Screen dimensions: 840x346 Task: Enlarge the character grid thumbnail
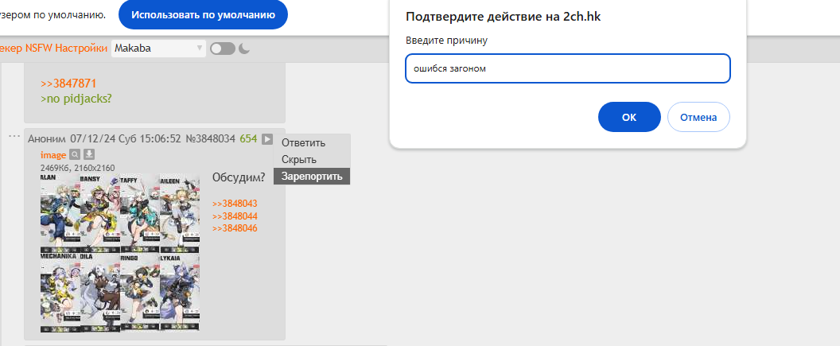120,254
